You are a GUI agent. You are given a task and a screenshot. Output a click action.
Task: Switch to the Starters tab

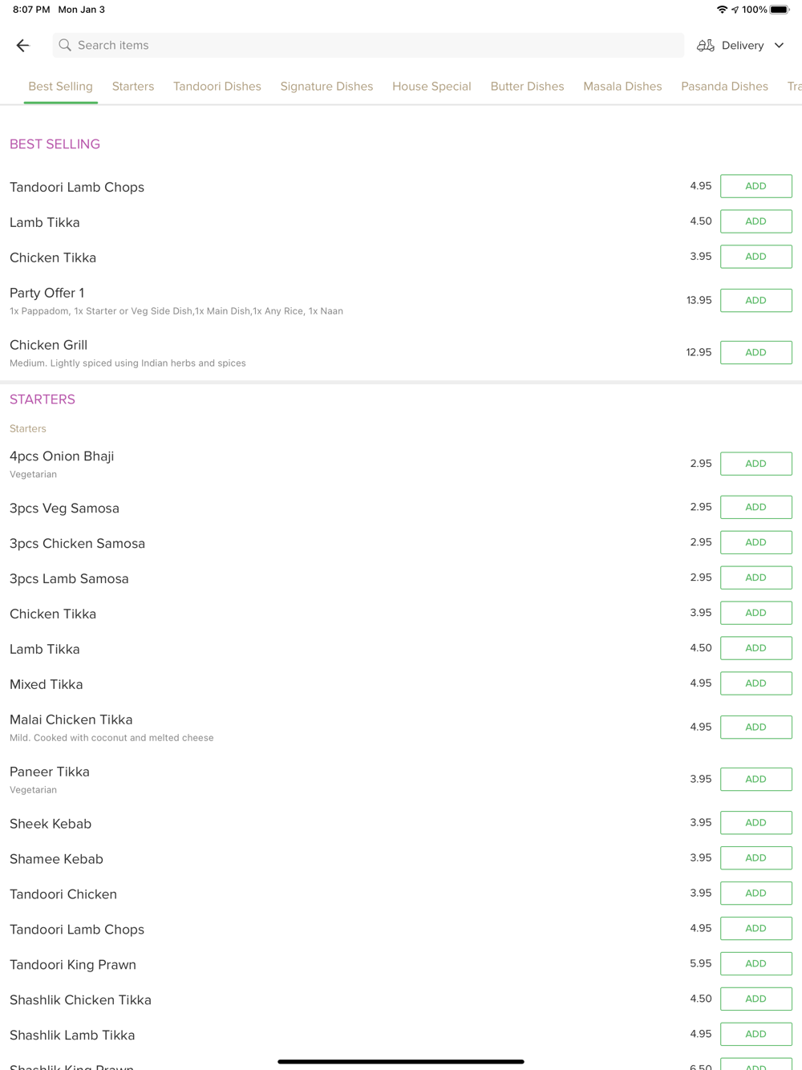[133, 87]
